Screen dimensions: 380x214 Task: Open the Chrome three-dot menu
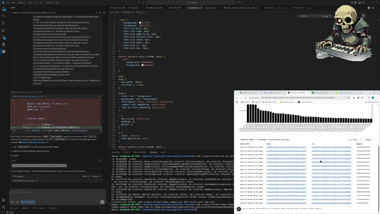pos(377,97)
